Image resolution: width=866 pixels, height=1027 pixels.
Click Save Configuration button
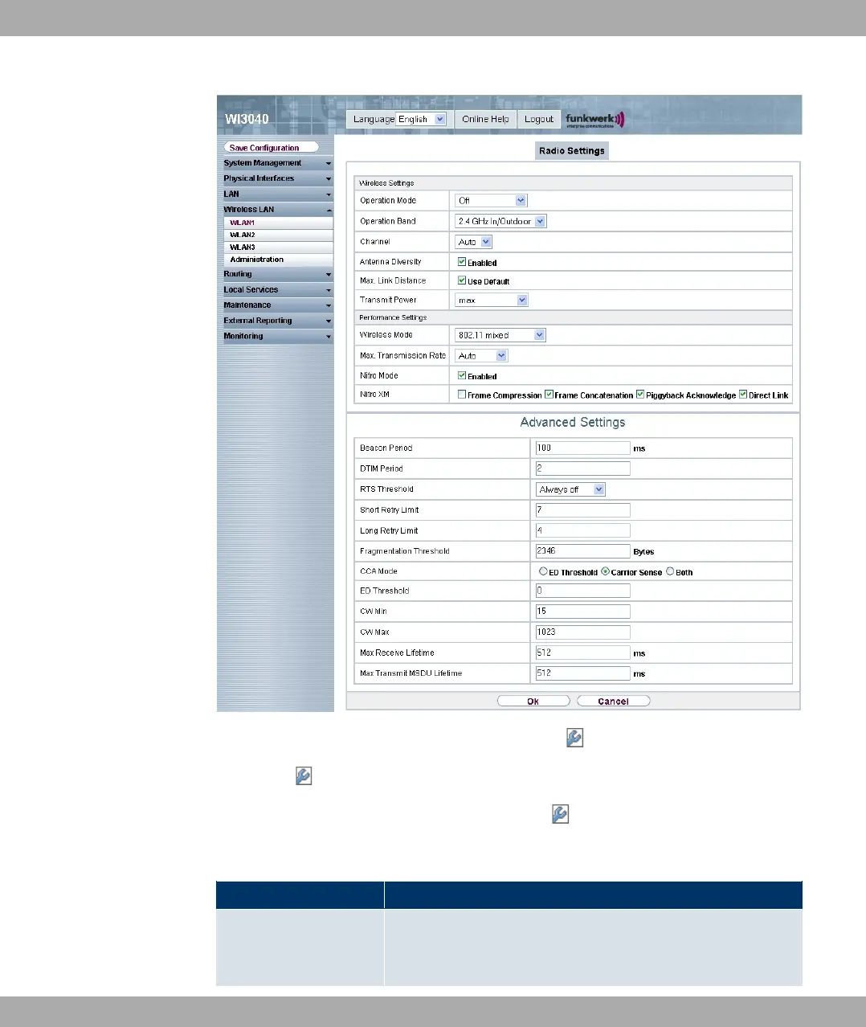coord(271,148)
